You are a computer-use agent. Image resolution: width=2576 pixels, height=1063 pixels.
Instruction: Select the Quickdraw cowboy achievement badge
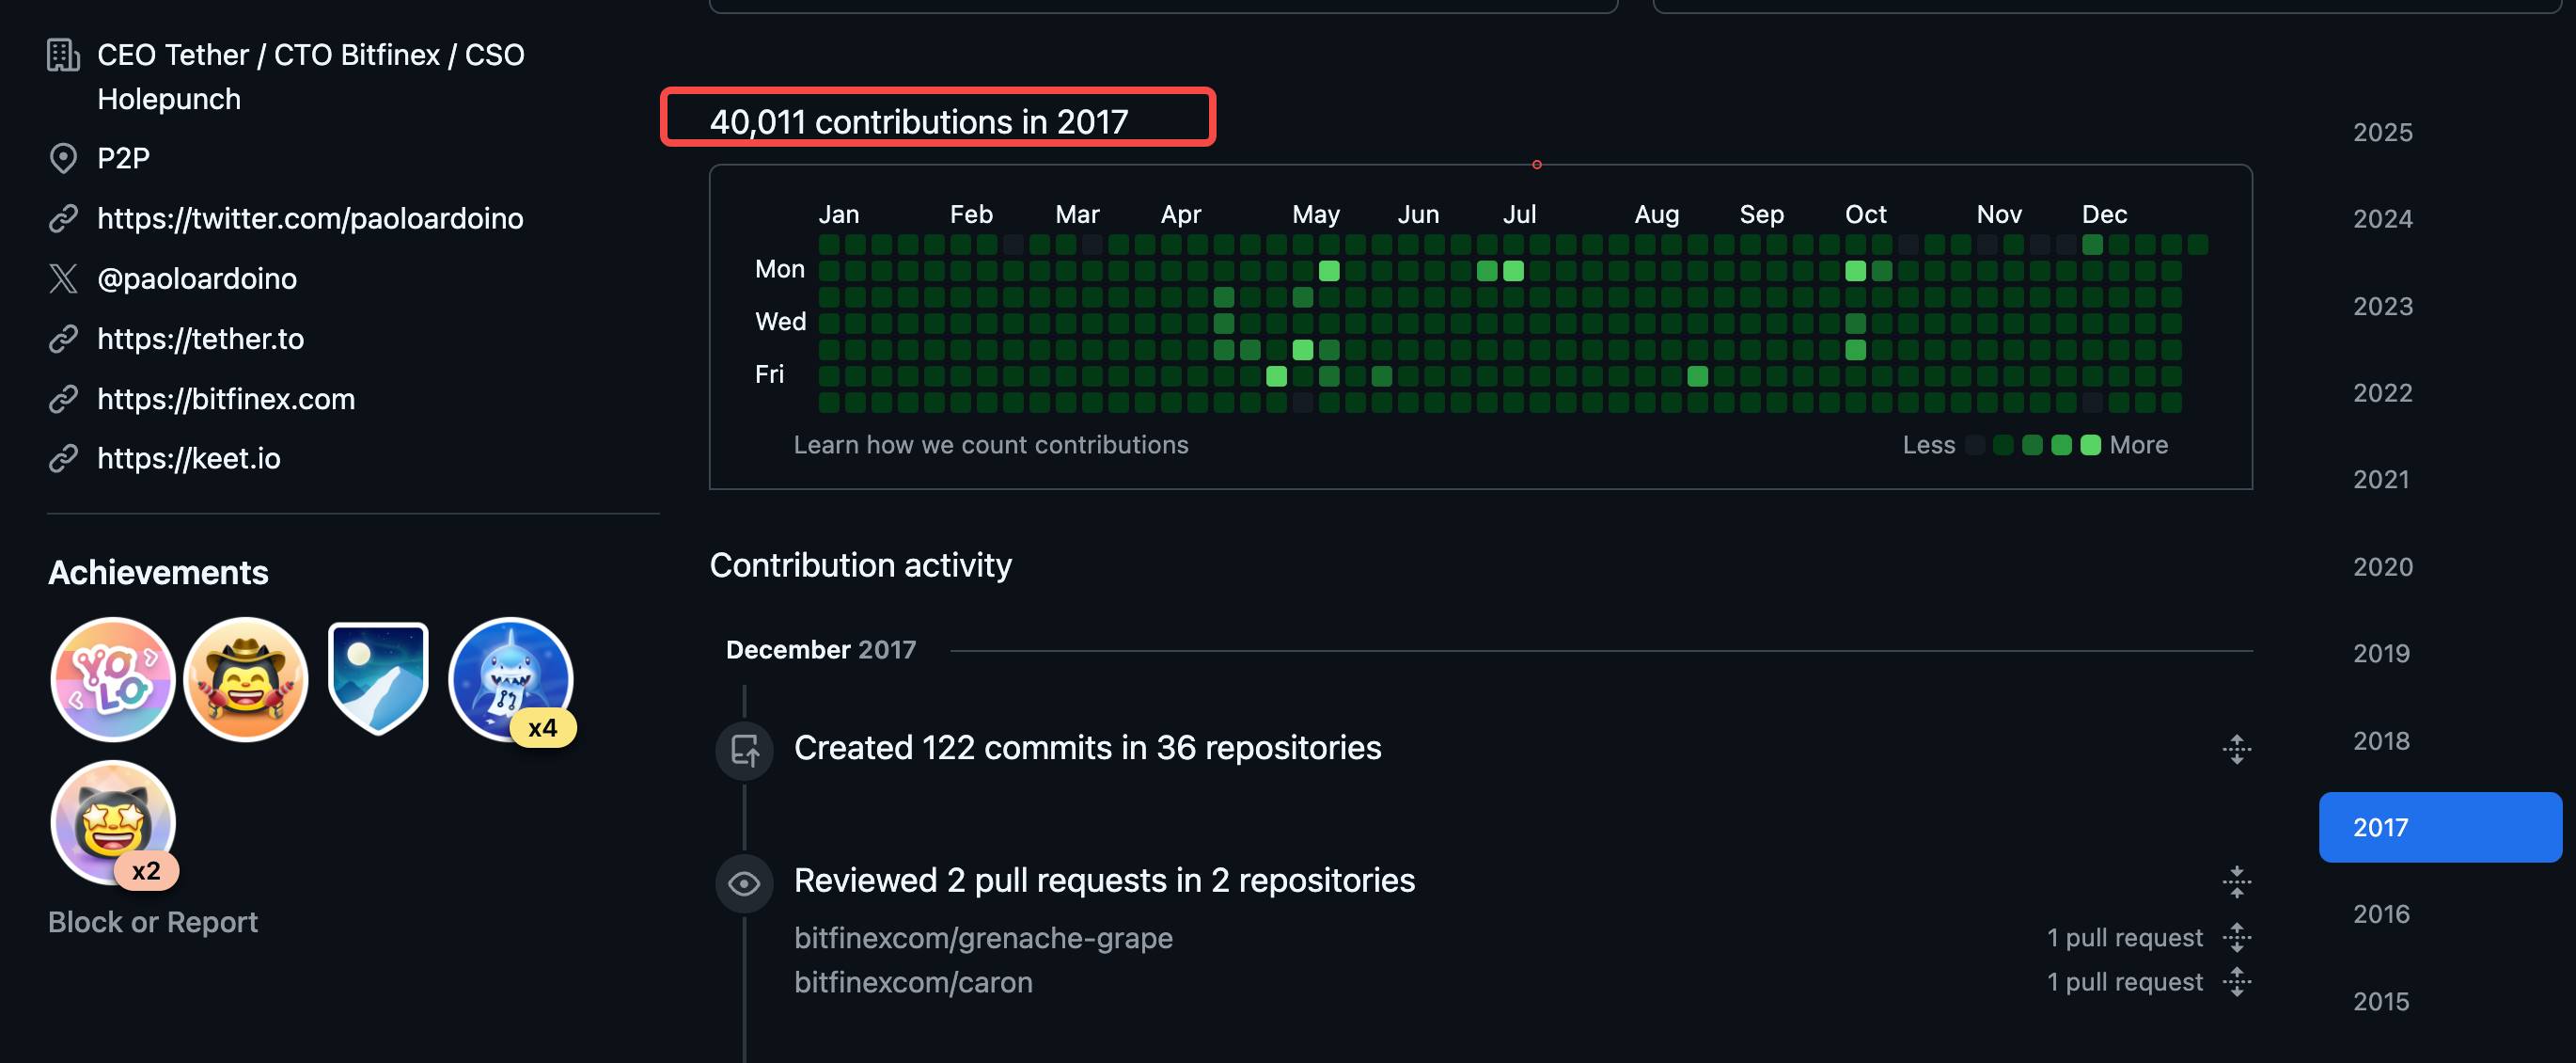245,678
